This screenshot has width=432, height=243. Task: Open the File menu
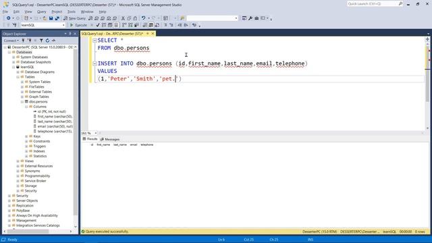click(5, 11)
